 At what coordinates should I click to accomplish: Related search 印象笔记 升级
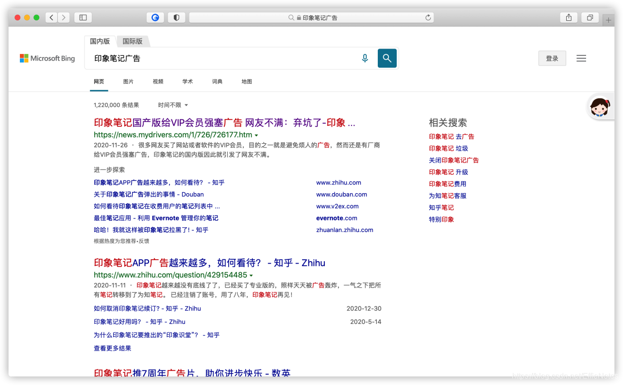[449, 172]
